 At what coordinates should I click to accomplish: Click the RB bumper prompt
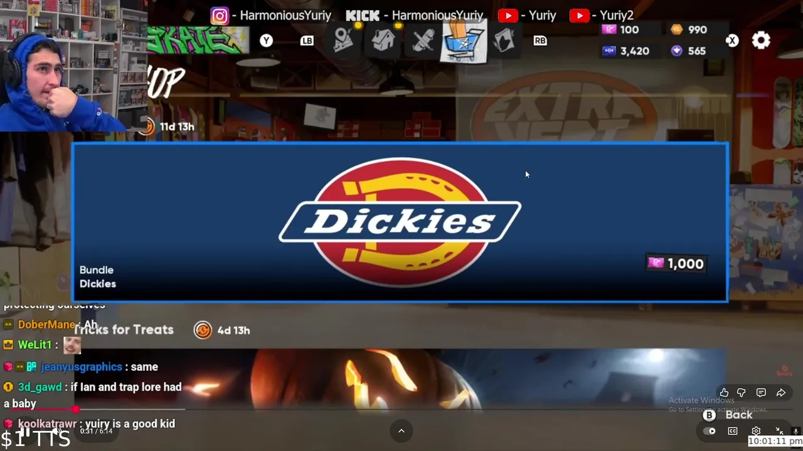coord(540,41)
